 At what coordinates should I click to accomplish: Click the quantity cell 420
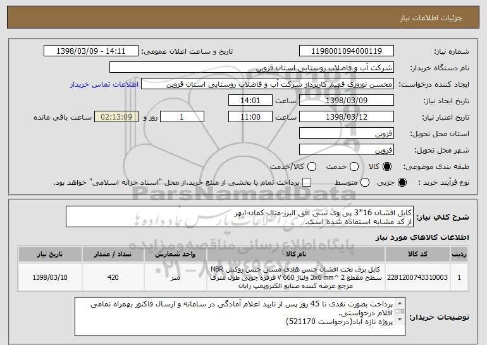pyautogui.click(x=113, y=277)
